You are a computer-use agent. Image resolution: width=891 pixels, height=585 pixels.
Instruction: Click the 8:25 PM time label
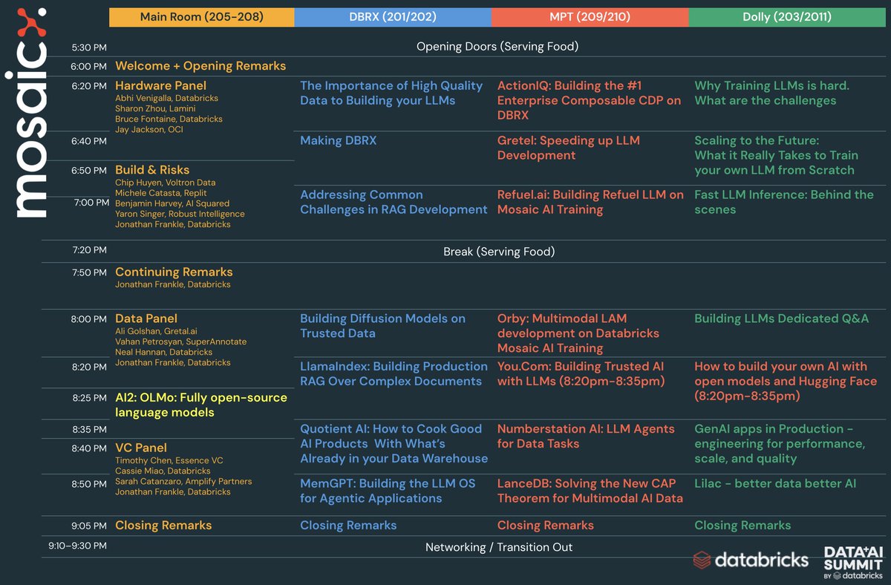point(89,398)
